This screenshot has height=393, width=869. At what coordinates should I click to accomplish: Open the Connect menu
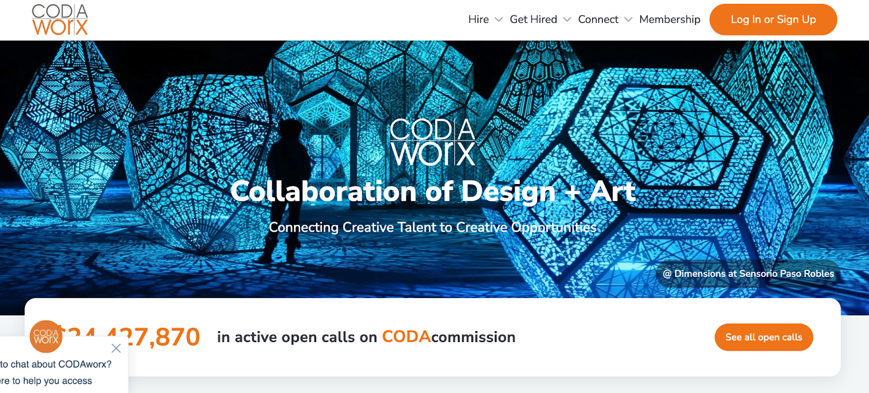(x=598, y=20)
